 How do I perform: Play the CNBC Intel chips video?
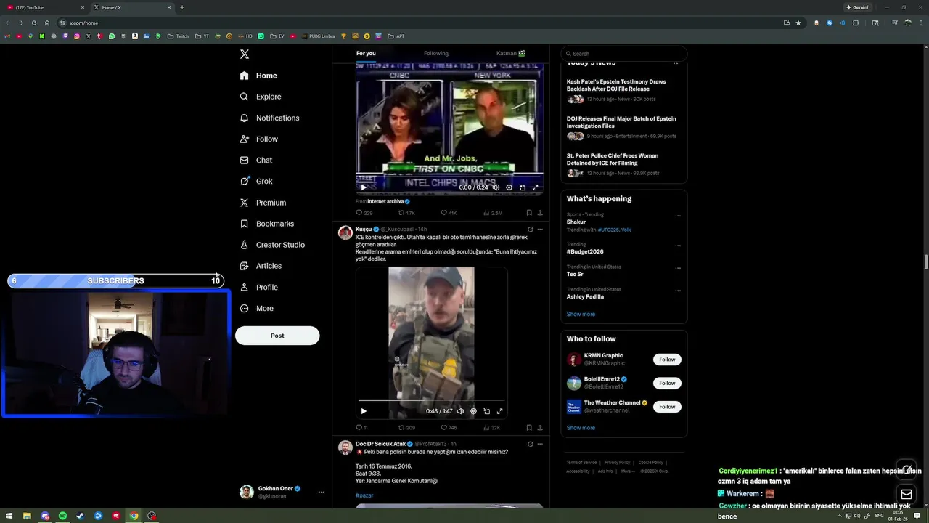[364, 187]
